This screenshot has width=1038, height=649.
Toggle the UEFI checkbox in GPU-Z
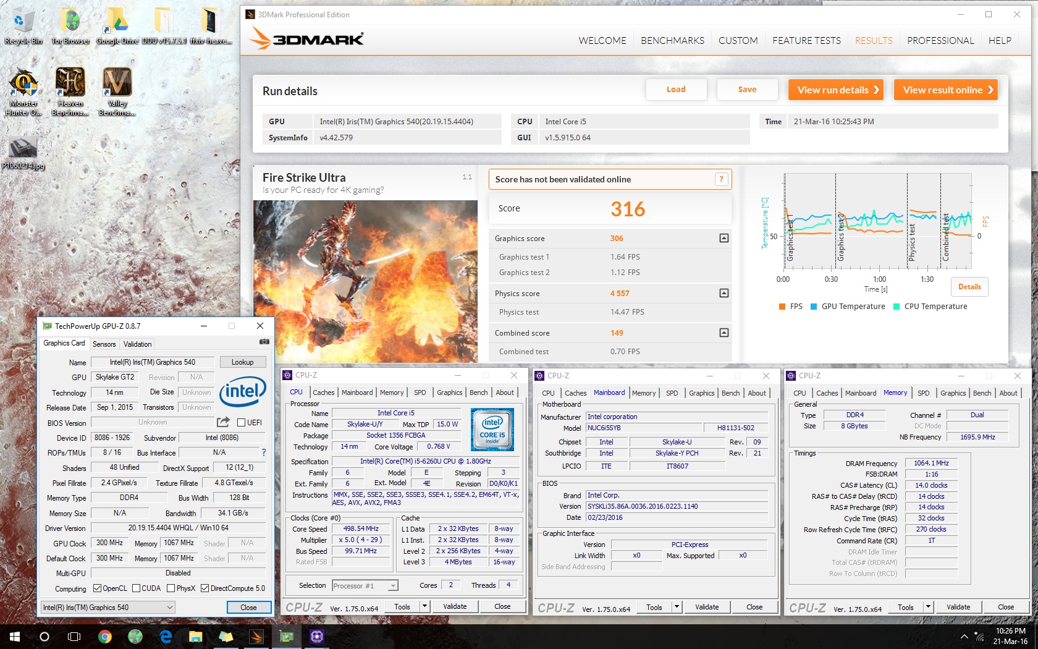point(242,423)
